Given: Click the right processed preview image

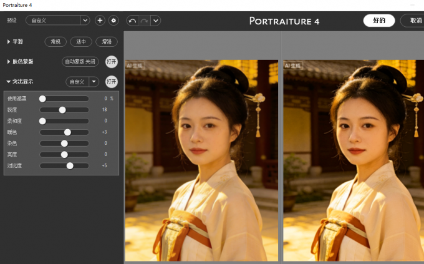Looking at the screenshot, I should pyautogui.click(x=354, y=160).
